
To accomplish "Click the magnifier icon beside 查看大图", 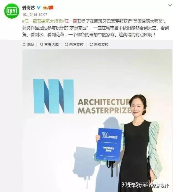I will [41, 44].
